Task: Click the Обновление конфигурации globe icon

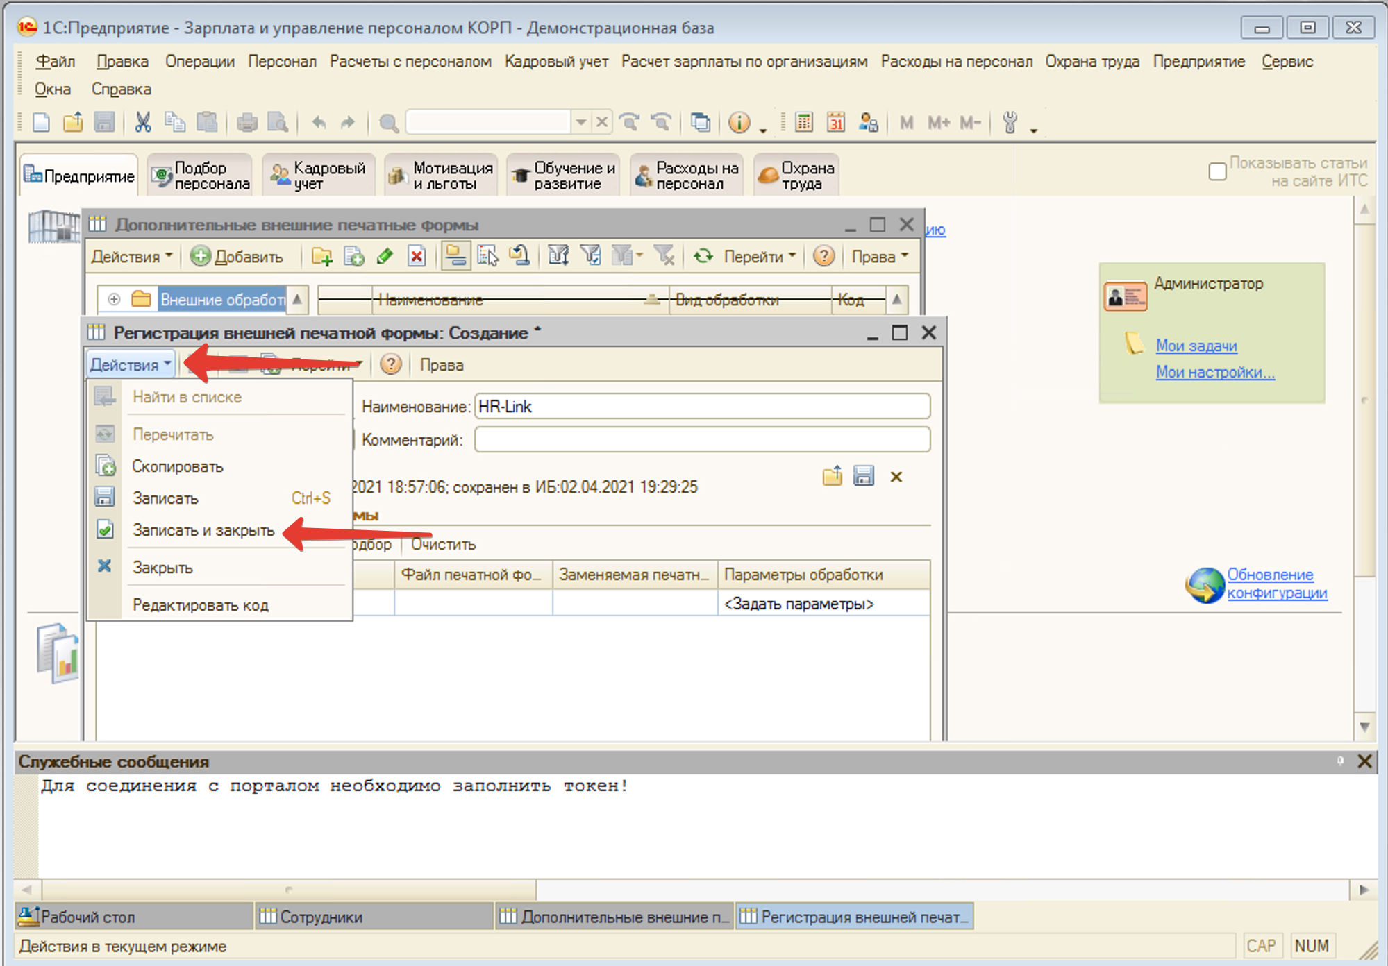Action: tap(1205, 585)
